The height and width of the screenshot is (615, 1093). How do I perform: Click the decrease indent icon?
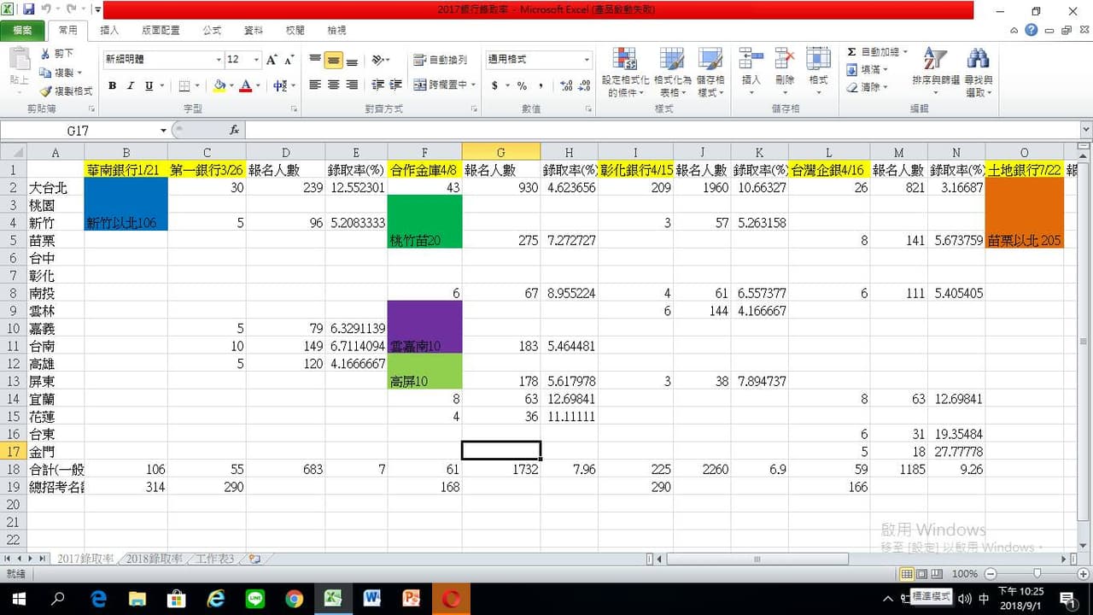click(x=378, y=85)
